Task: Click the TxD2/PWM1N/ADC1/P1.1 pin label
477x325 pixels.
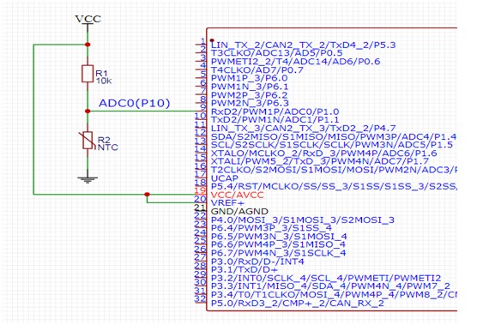Action: pos(275,120)
